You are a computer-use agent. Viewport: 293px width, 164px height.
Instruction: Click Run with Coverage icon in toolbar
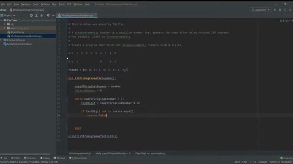point(285,10)
